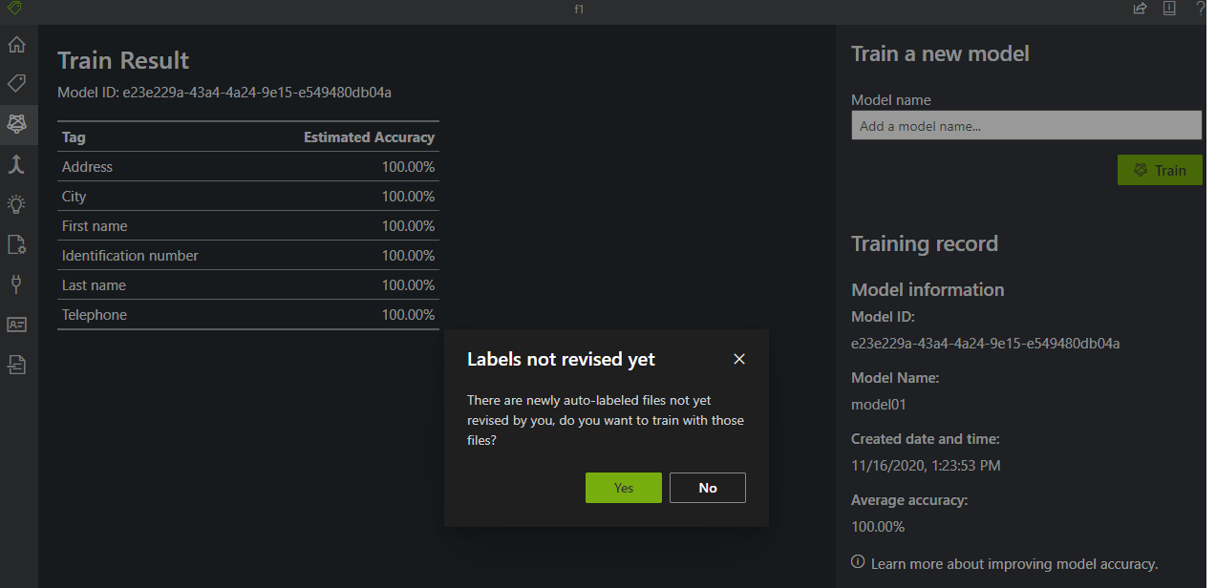Select the First name tag row
This screenshot has height=588, width=1216.
[248, 225]
